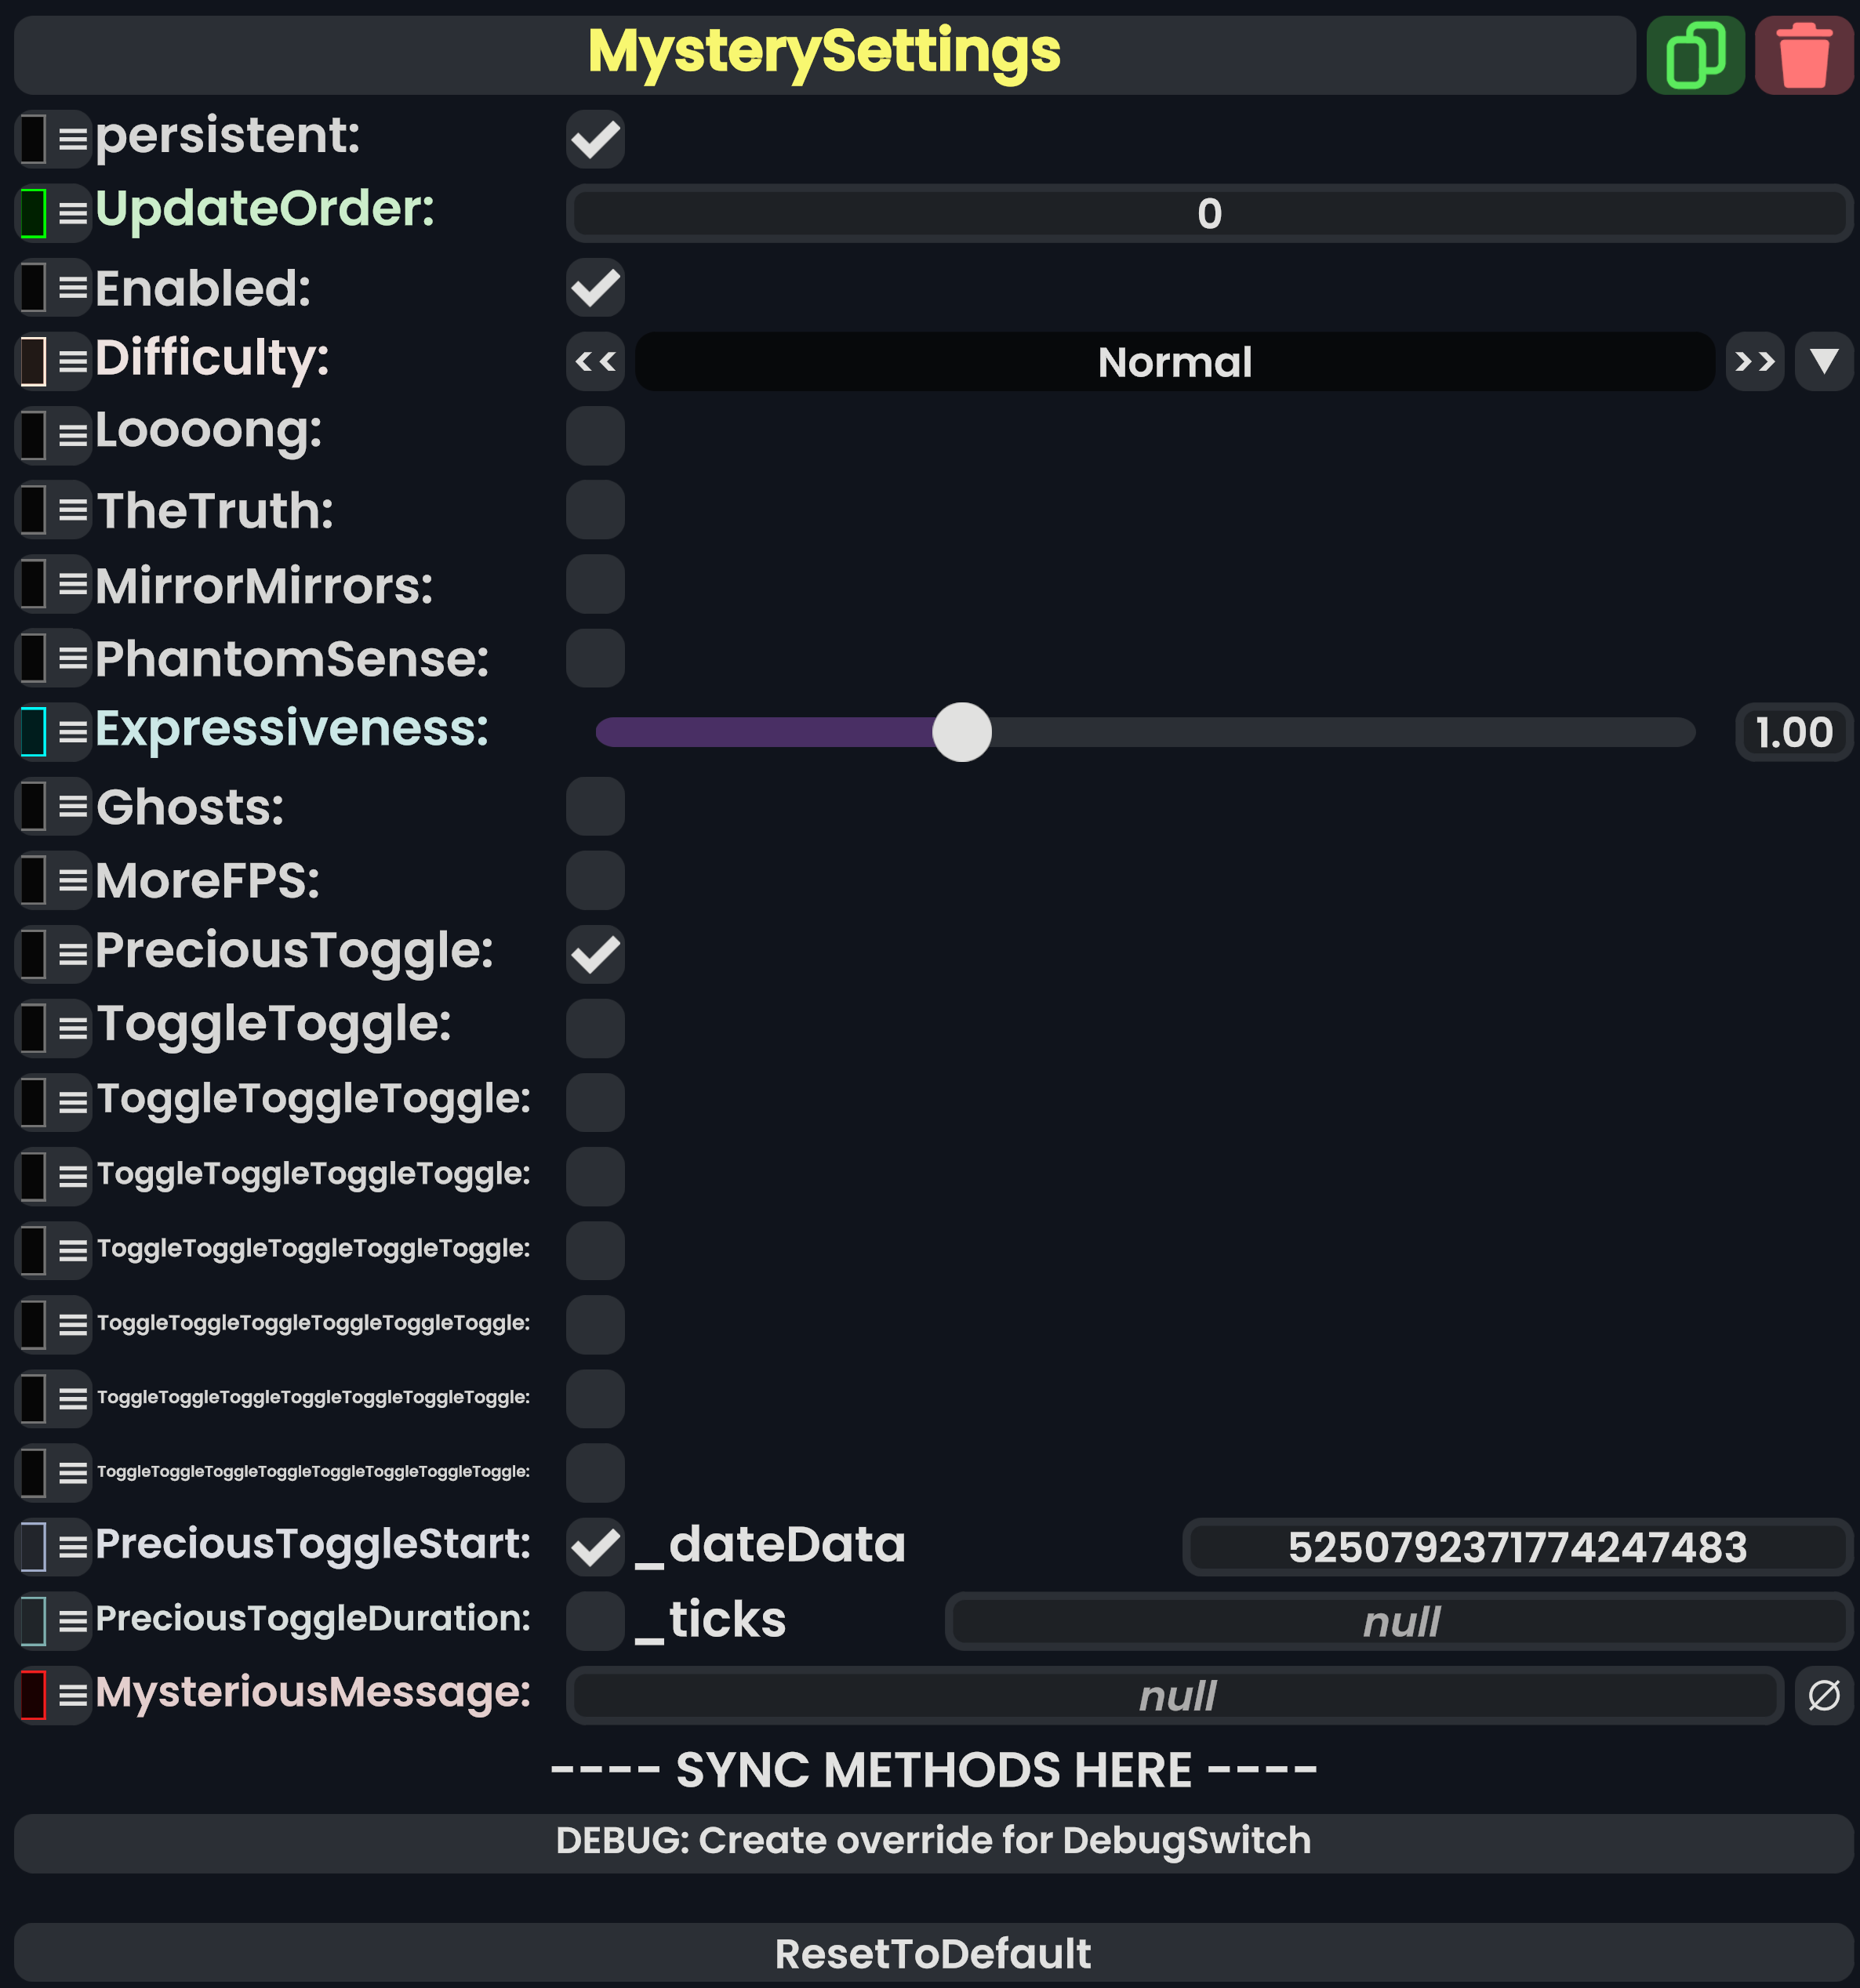1860x1988 pixels.
Task: Click the hamburger icon next to UpdateOrder
Action: (x=72, y=213)
